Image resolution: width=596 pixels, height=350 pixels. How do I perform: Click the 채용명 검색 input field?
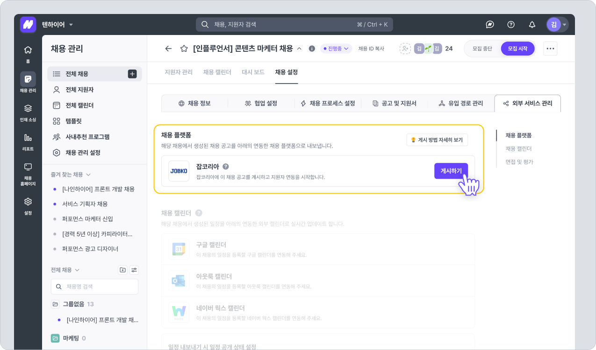tap(94, 287)
